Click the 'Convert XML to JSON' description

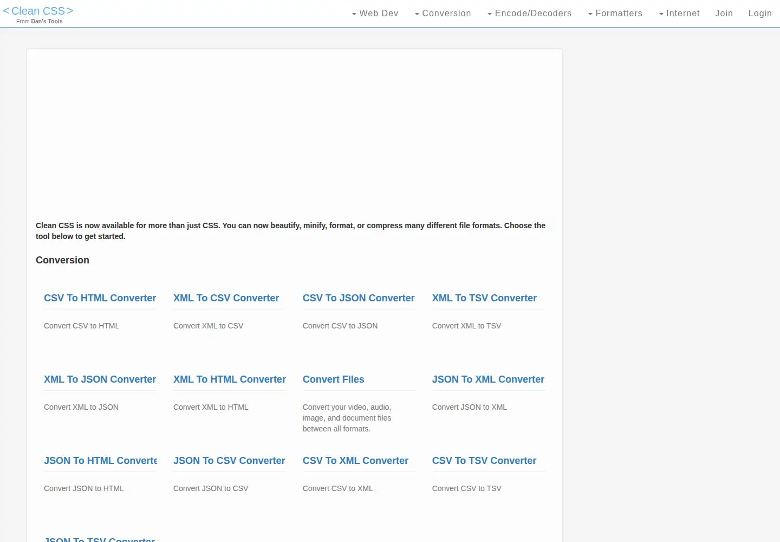click(x=81, y=407)
